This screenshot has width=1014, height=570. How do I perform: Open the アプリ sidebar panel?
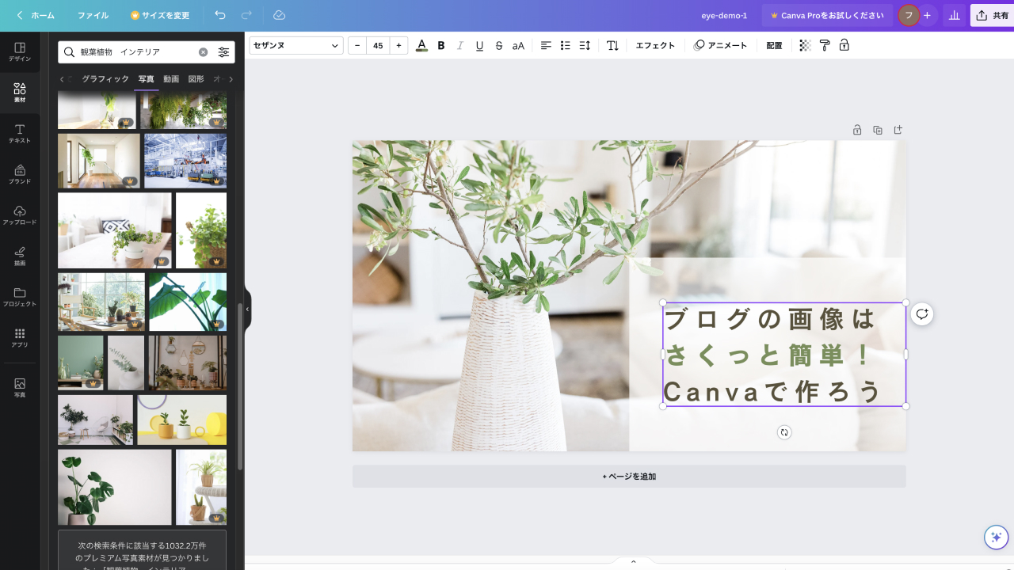pyautogui.click(x=20, y=338)
